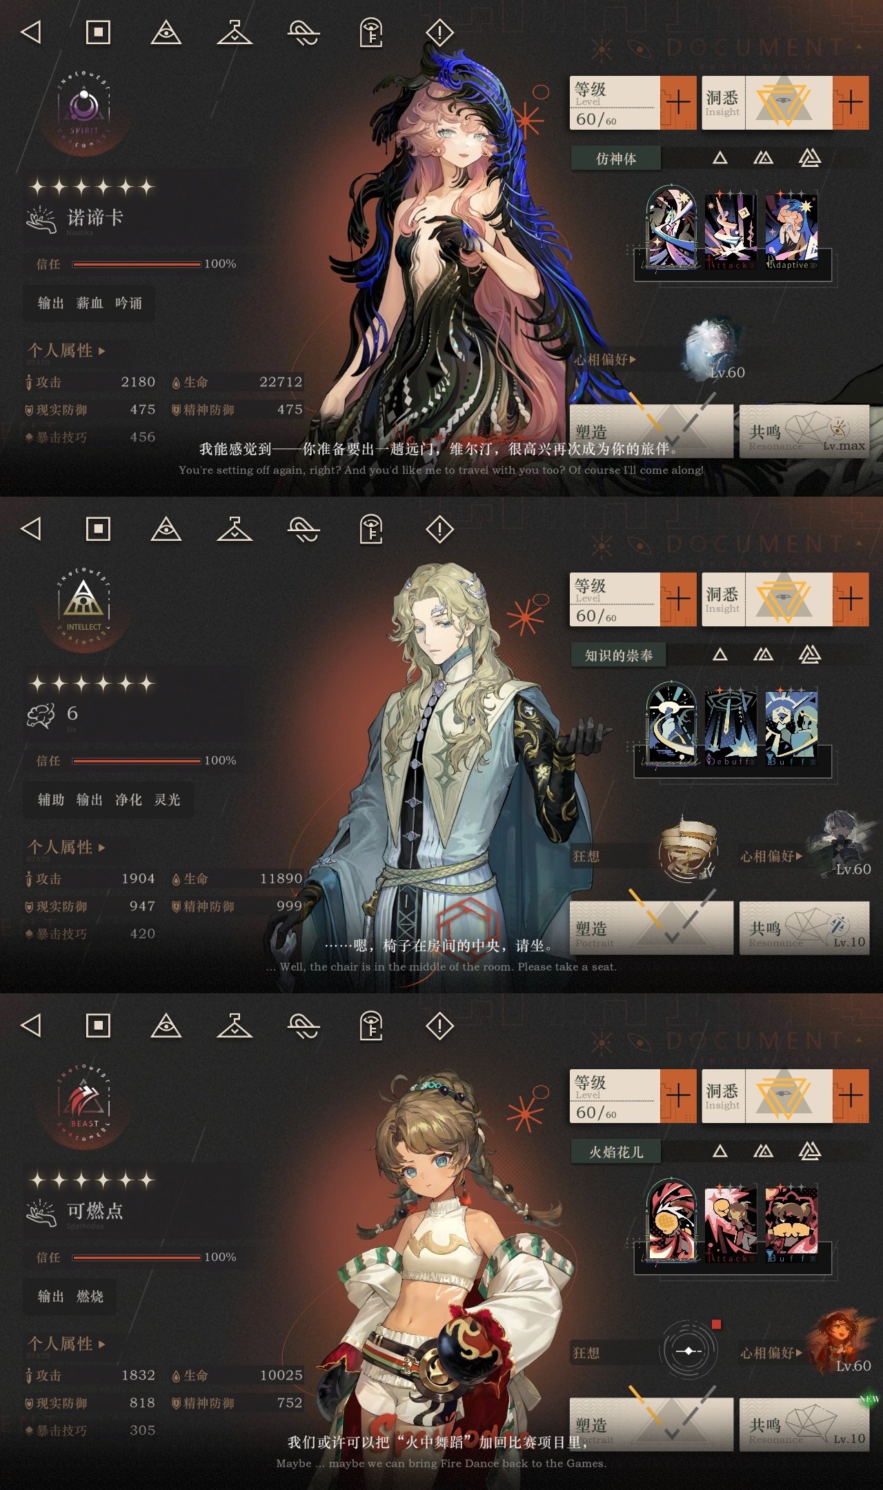Click the square home icon above character 6
This screenshot has height=1490, width=883.
pyautogui.click(x=98, y=529)
